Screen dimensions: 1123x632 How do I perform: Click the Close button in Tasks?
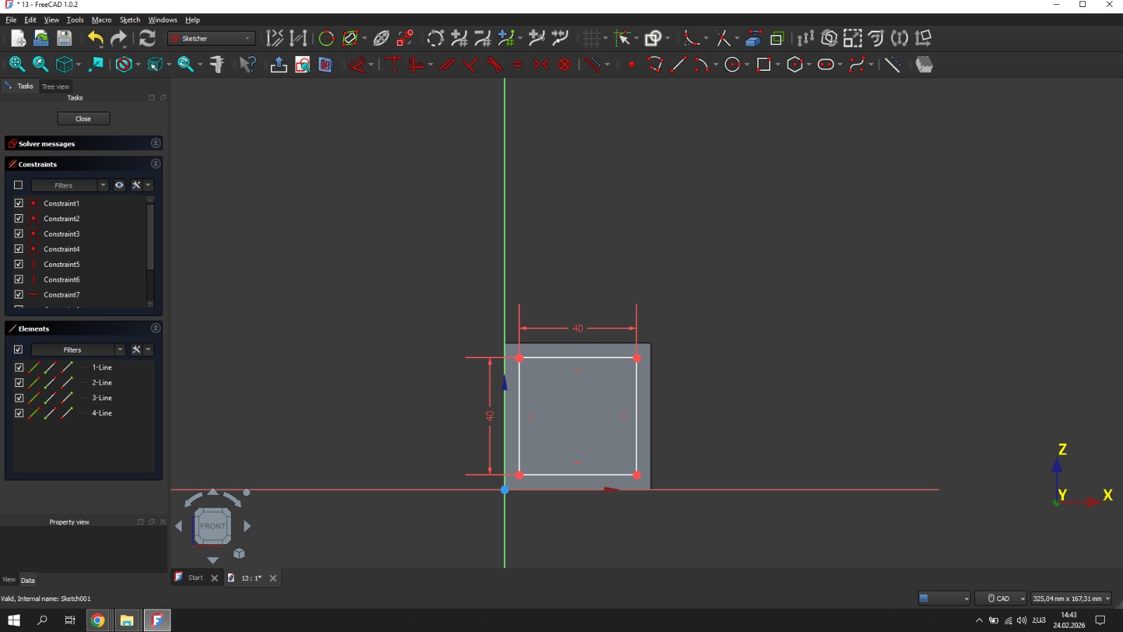click(x=84, y=119)
